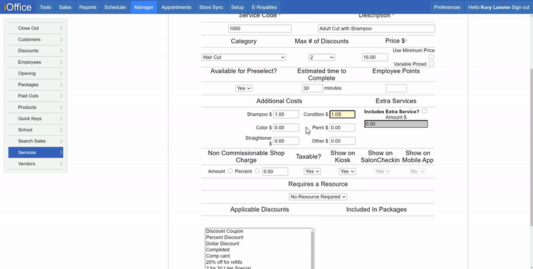This screenshot has height=269, width=533.
Task: Open Show on Mobile App dropdown
Action: [417, 172]
